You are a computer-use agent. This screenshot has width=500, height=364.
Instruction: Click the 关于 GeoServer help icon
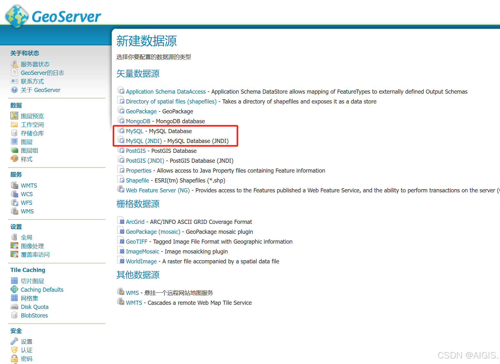[14, 90]
